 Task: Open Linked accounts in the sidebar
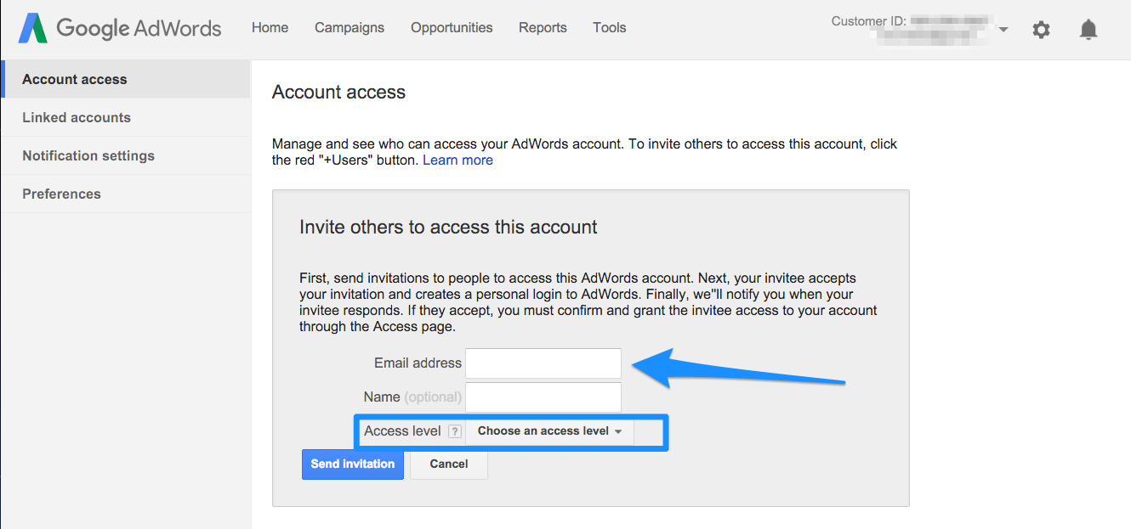[x=126, y=117]
